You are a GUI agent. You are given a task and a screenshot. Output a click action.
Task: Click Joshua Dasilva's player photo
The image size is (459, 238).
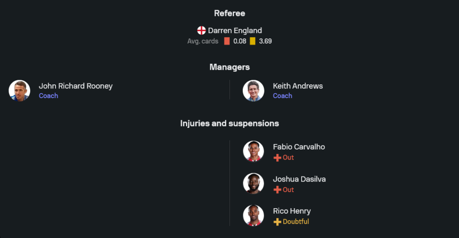point(253,183)
